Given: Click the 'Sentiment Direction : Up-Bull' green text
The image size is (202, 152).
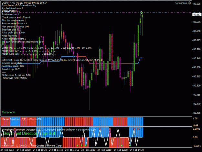Looking at the screenshot, I should (29, 134).
